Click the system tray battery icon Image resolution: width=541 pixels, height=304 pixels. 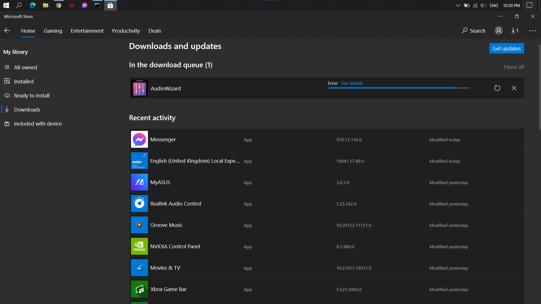click(466, 5)
